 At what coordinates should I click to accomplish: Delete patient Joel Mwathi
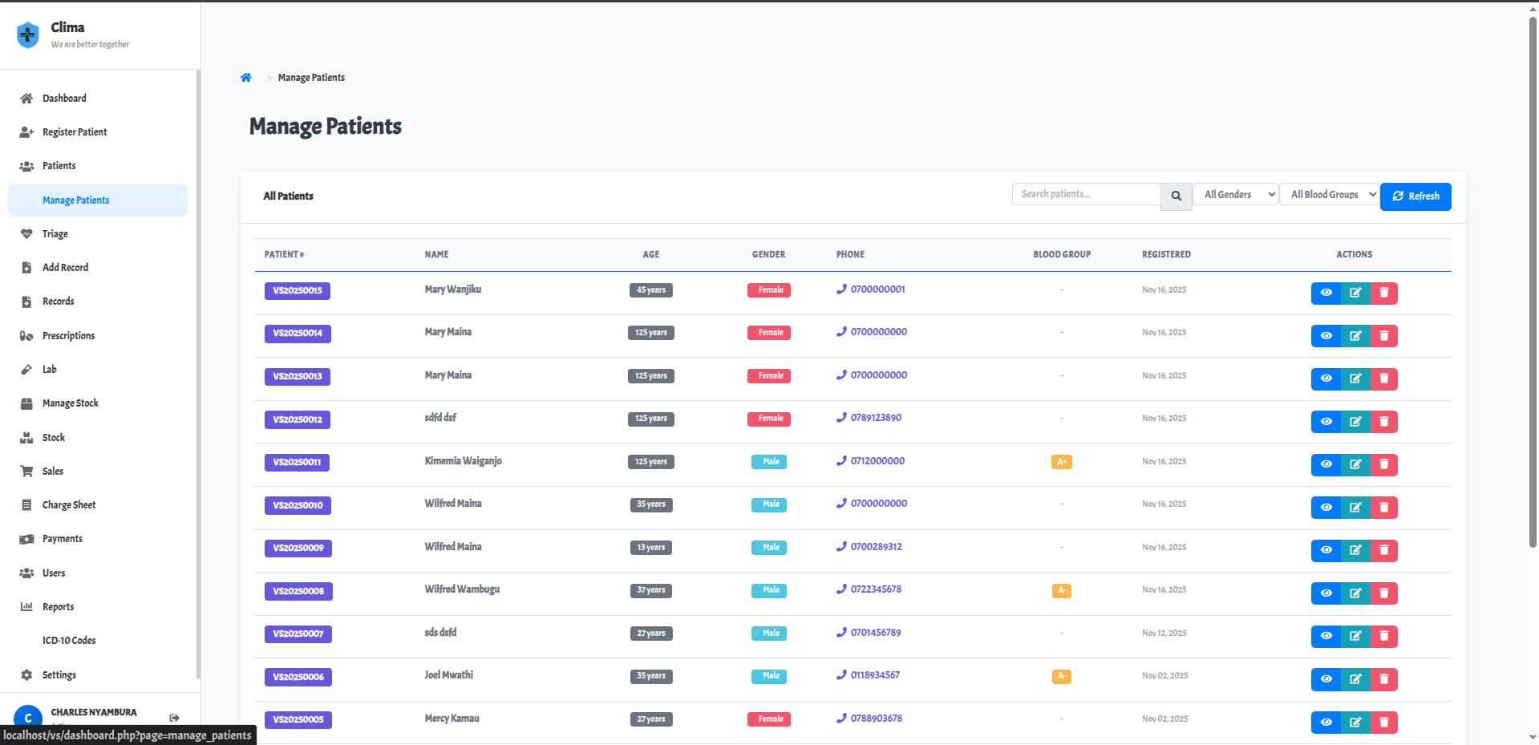[x=1383, y=679]
